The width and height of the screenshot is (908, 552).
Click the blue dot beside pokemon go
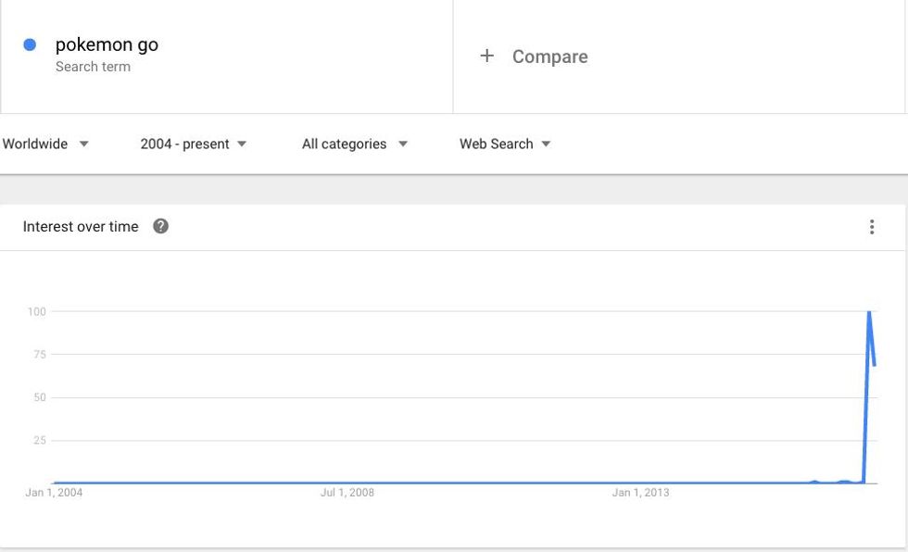tap(30, 44)
